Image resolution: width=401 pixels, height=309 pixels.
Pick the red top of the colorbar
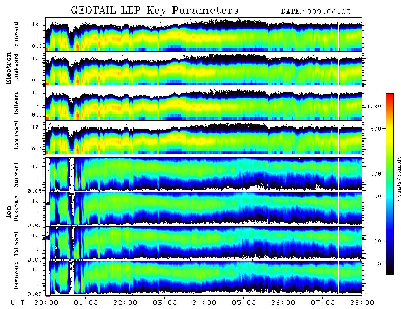pos(389,96)
